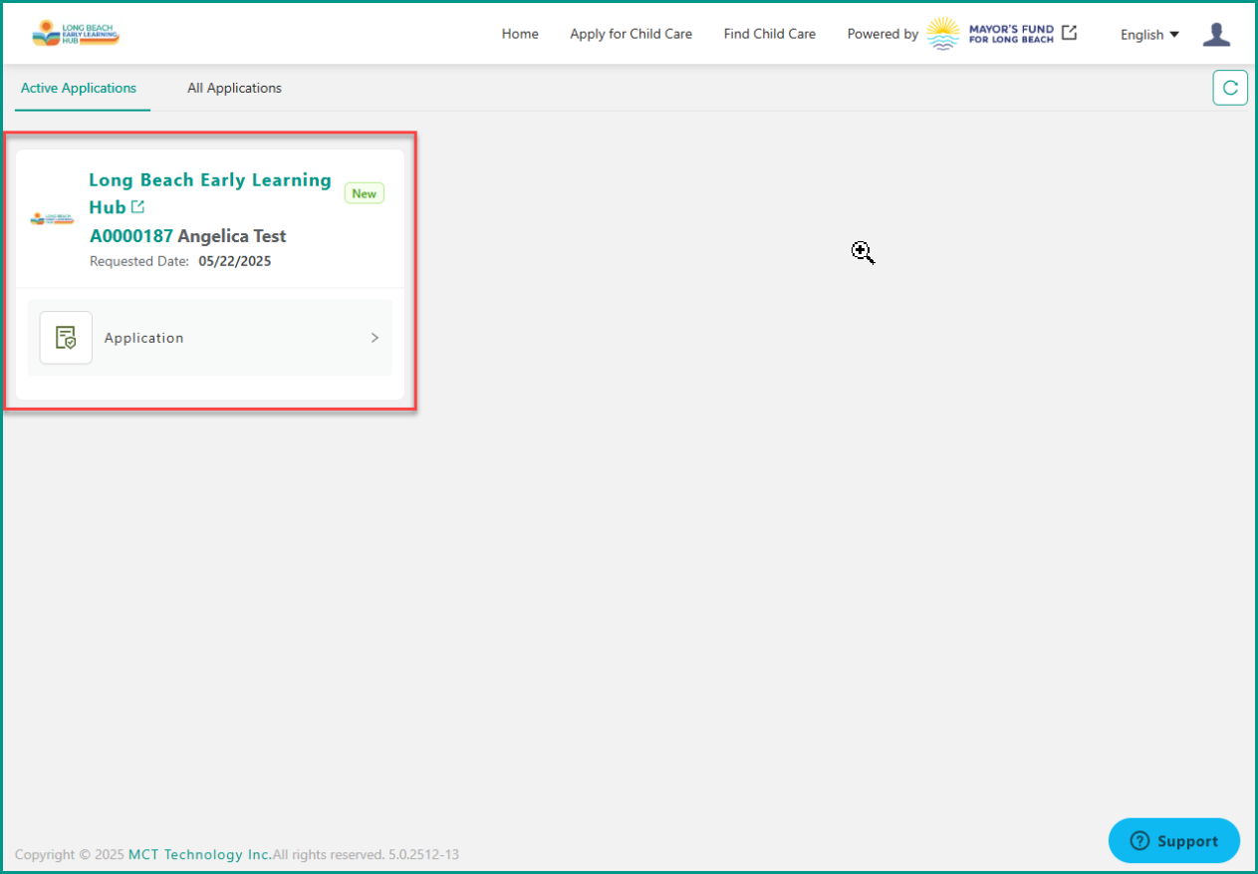The width and height of the screenshot is (1258, 874).
Task: Click the name Angelica Test
Action: (x=232, y=236)
